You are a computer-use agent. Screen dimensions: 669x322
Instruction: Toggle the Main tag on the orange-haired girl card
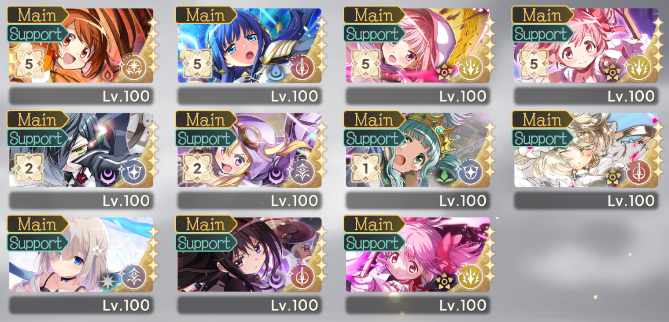pyautogui.click(x=38, y=16)
